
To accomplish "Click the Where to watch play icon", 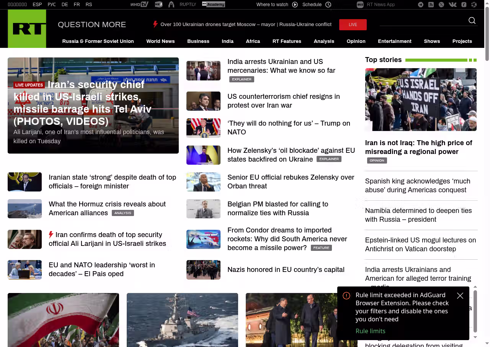I will [x=295, y=5].
